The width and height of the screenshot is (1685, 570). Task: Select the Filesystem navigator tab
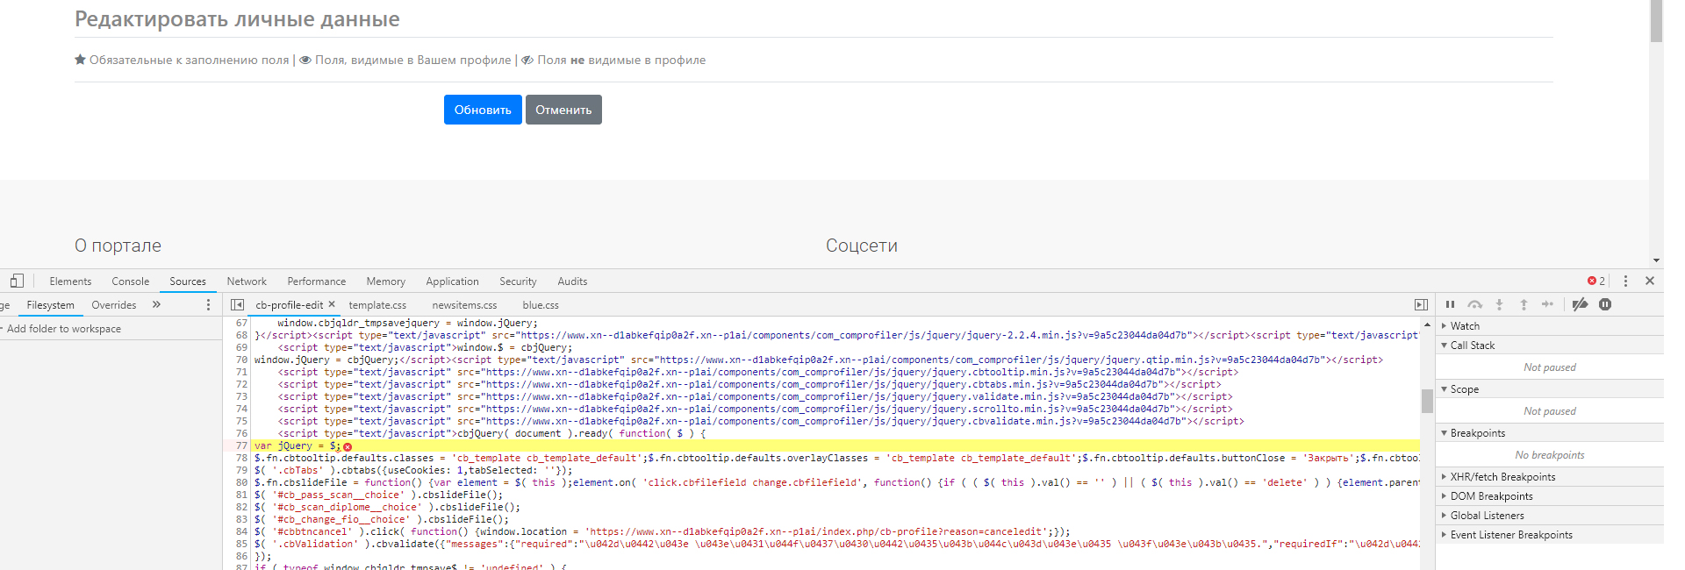click(x=50, y=304)
